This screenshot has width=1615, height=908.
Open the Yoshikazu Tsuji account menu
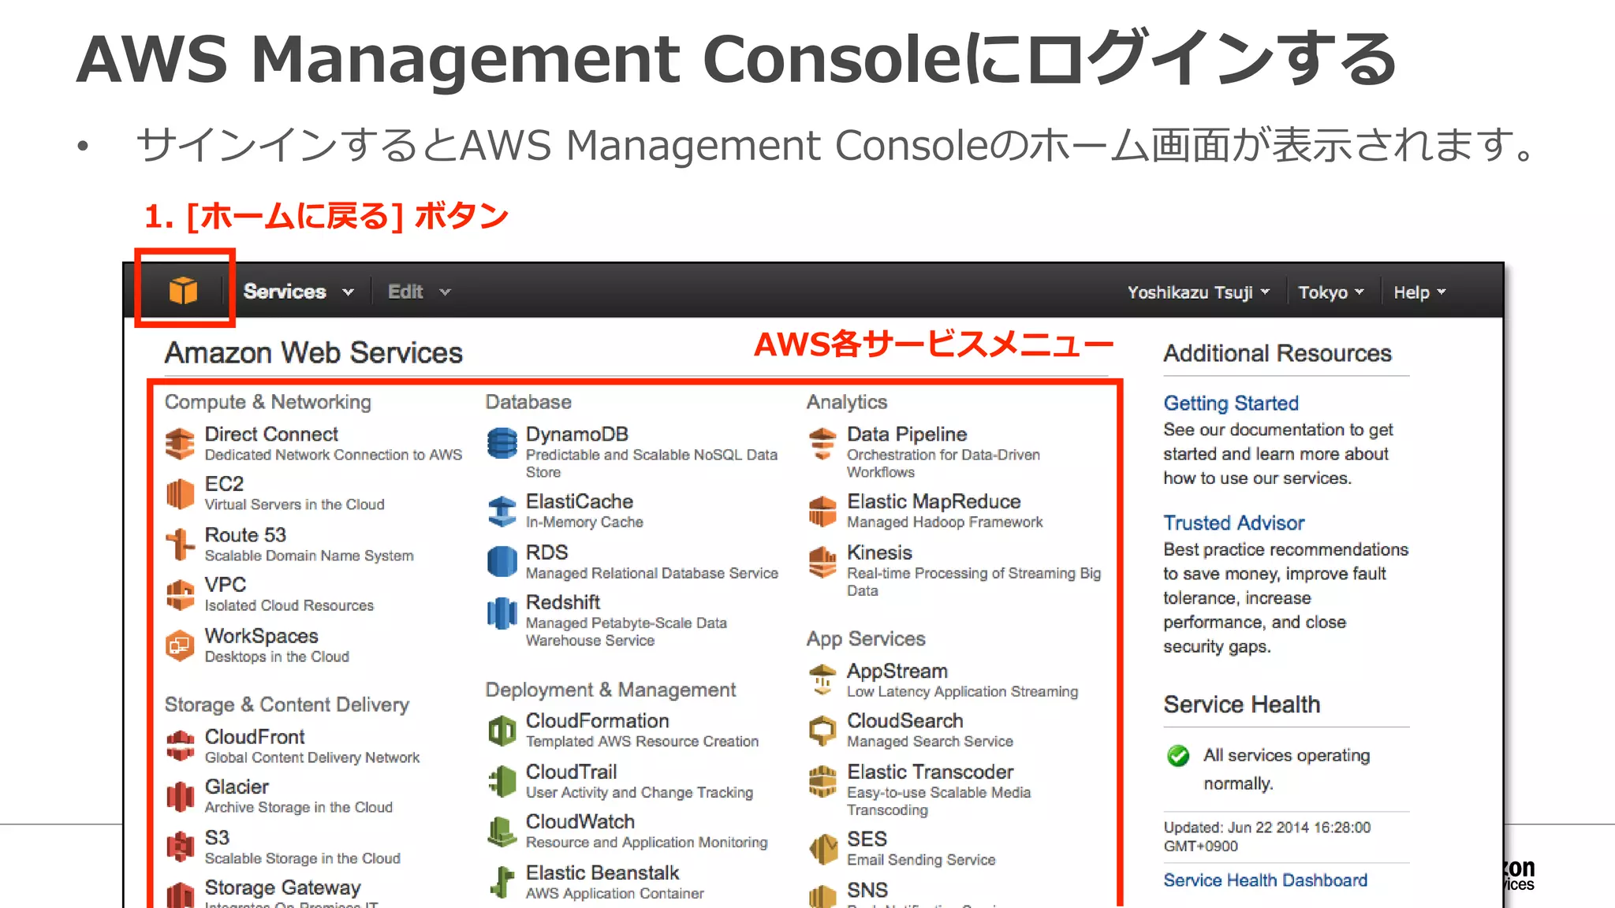(x=1198, y=292)
